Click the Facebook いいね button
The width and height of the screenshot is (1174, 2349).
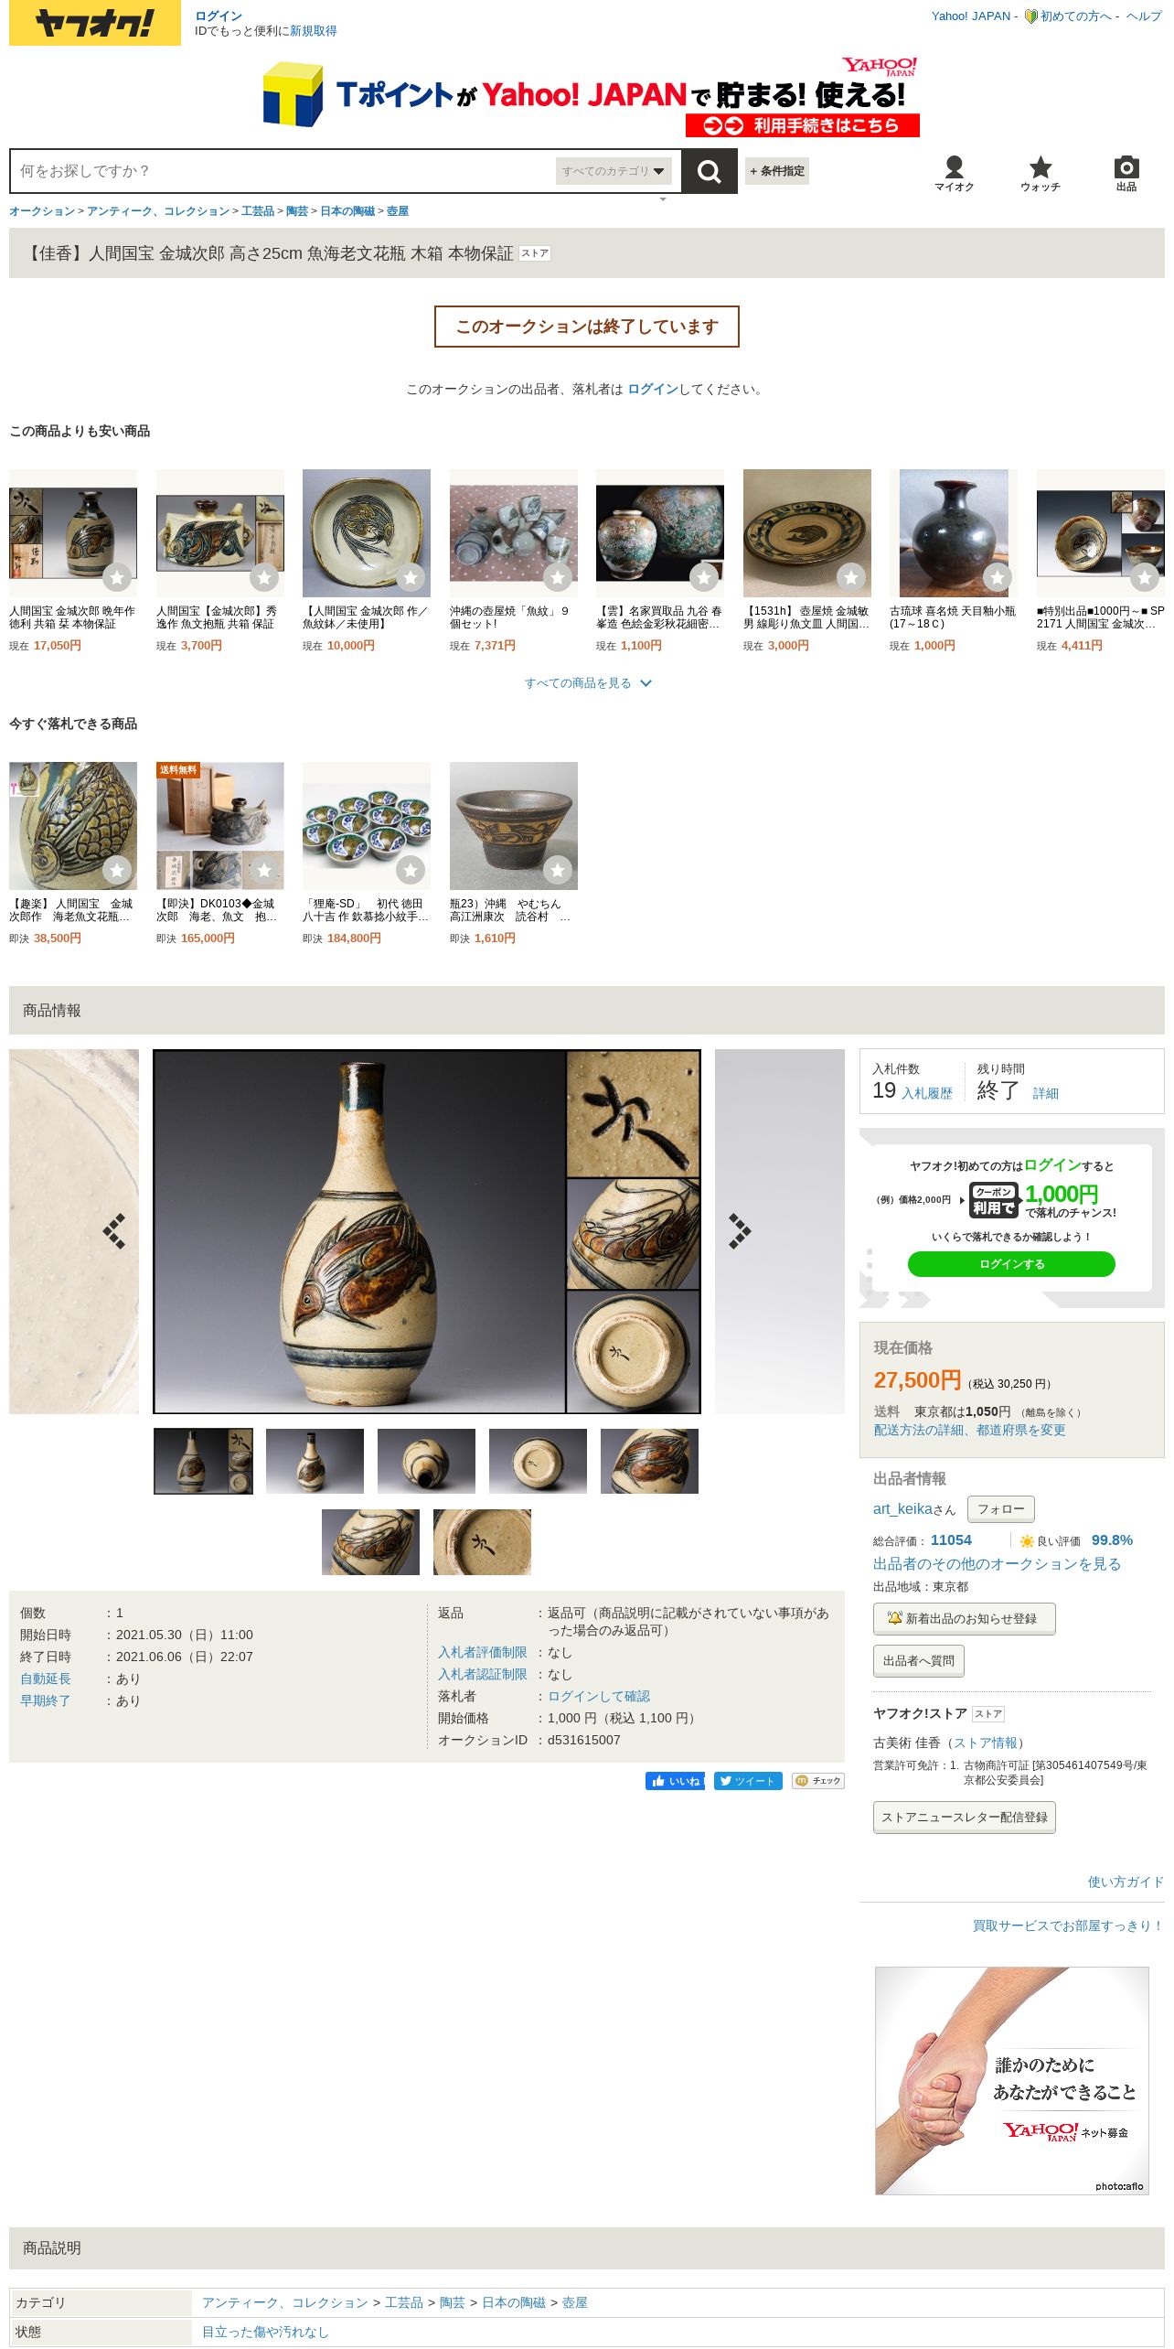click(675, 1781)
